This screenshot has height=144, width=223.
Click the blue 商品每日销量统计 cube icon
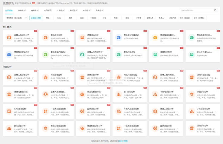coord(119,38)
